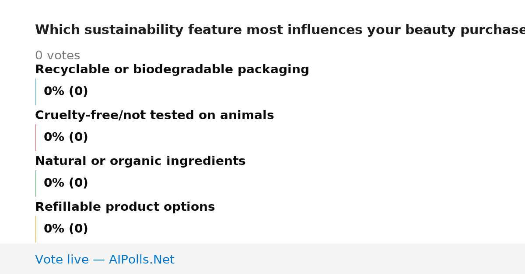This screenshot has height=274, width=525.
Task: Click the 0% (0) result under recyclable packaging
Action: (66, 92)
